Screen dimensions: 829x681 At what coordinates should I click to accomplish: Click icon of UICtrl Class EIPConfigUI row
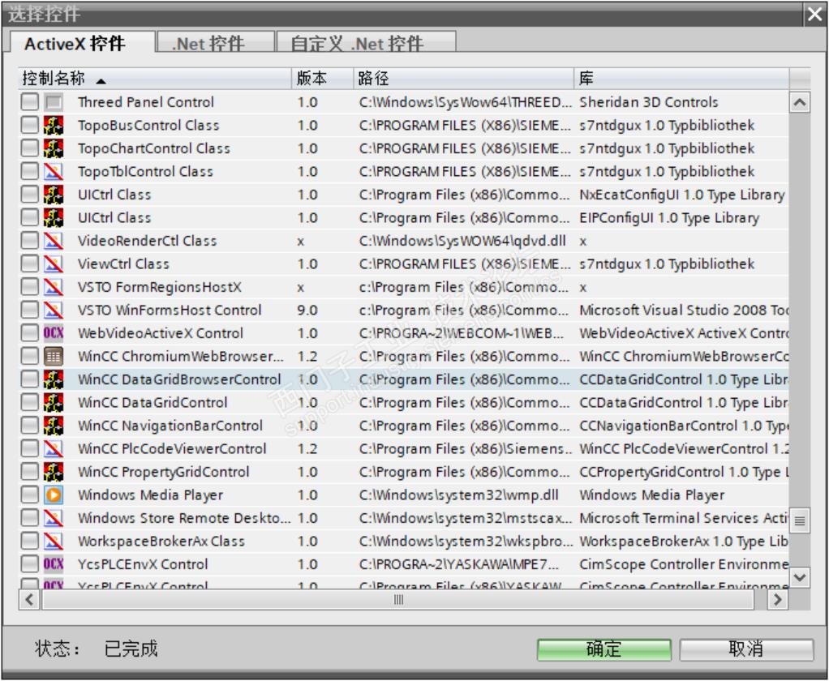tap(54, 217)
